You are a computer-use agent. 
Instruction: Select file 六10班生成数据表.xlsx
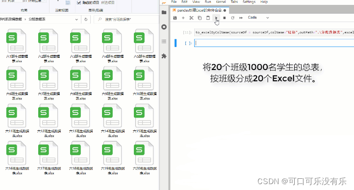point(145,83)
